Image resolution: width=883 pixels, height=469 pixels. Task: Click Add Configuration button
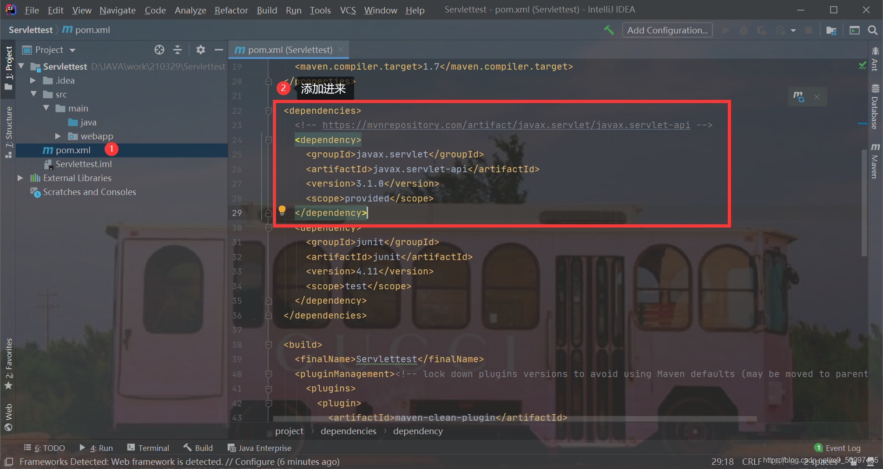667,30
